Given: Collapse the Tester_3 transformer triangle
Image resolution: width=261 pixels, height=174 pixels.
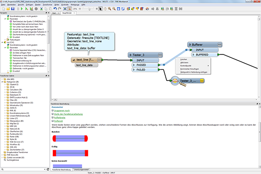Looking at the screenshot, I should 130,55.
